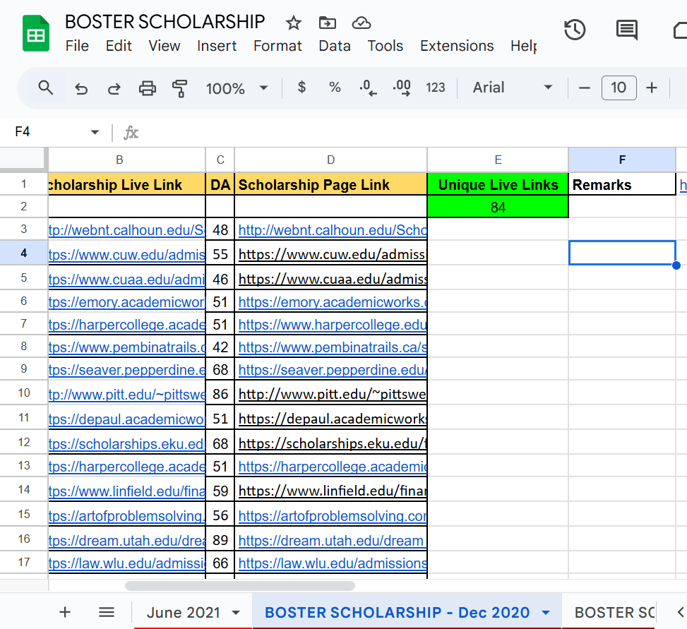Screen dimensions: 687x629
Task: Add a new sheet with plus button
Action: pyautogui.click(x=65, y=612)
